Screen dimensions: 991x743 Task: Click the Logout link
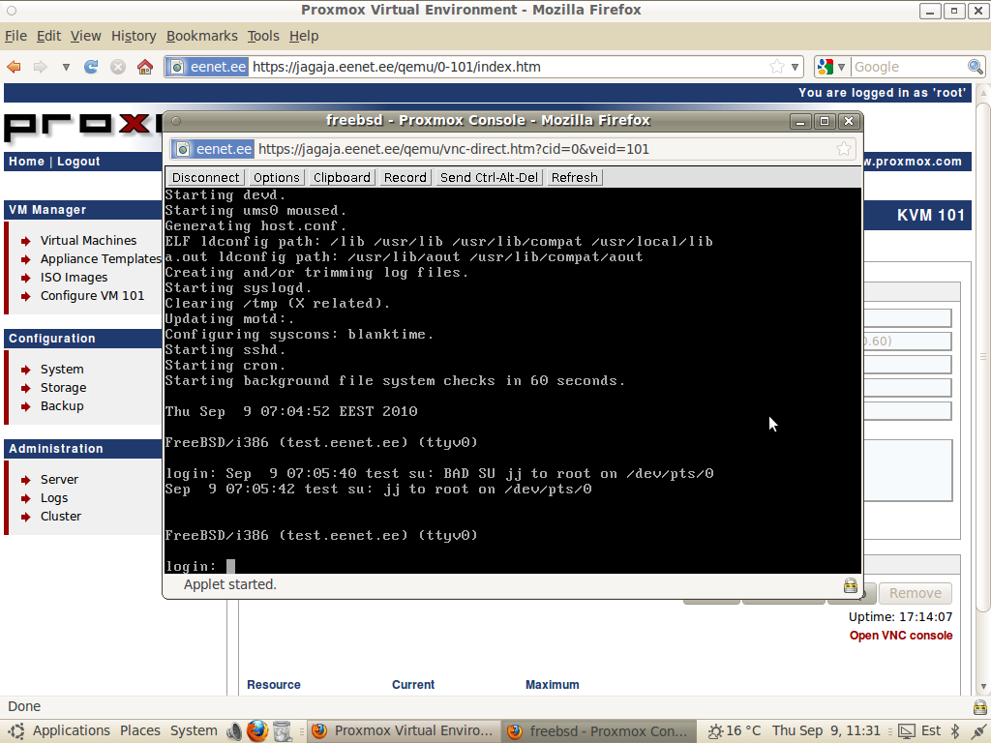coord(78,162)
